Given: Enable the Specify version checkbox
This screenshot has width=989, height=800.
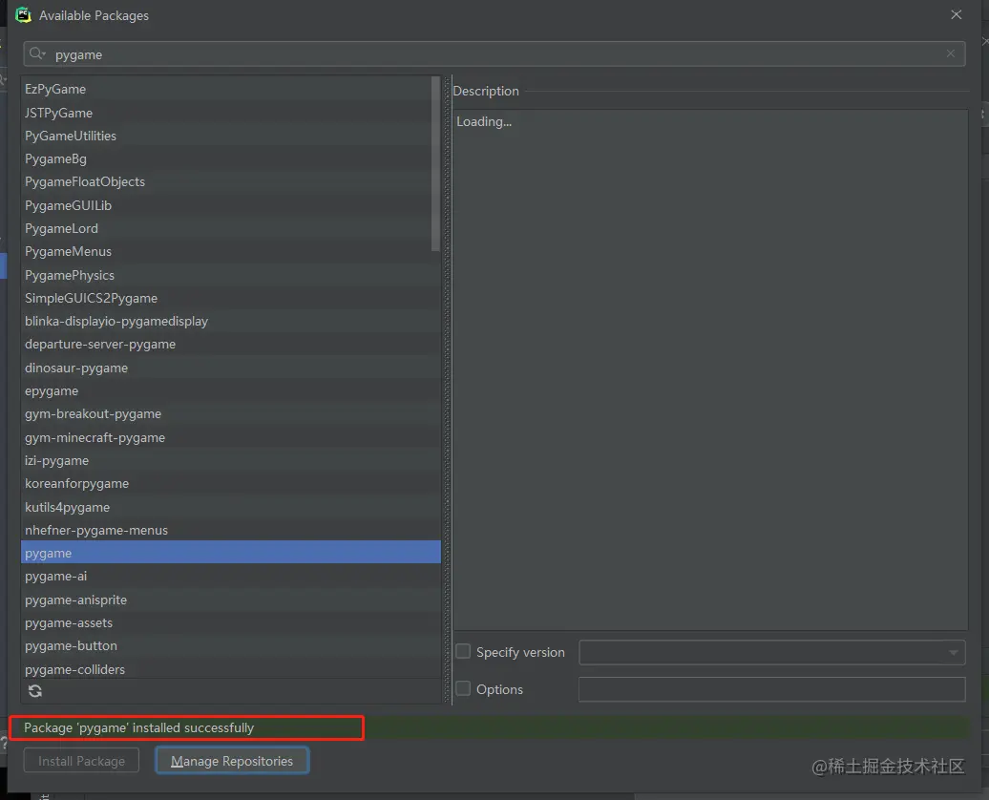Looking at the screenshot, I should pos(463,651).
